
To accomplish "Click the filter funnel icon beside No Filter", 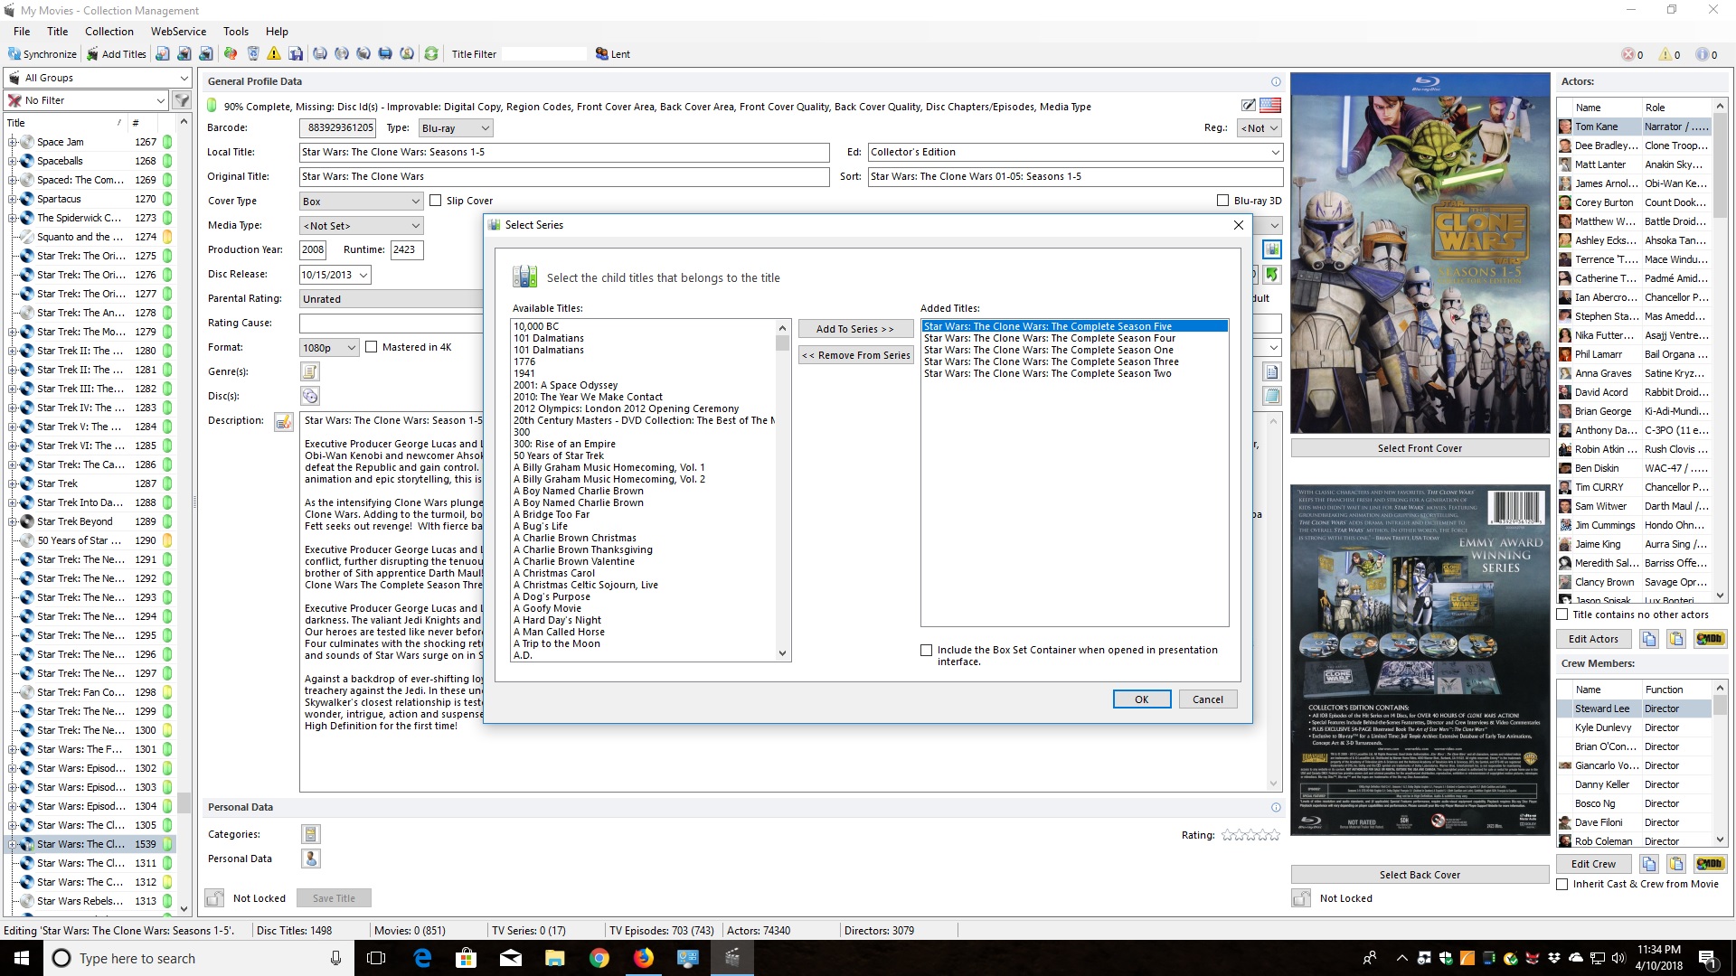I will (x=182, y=100).
